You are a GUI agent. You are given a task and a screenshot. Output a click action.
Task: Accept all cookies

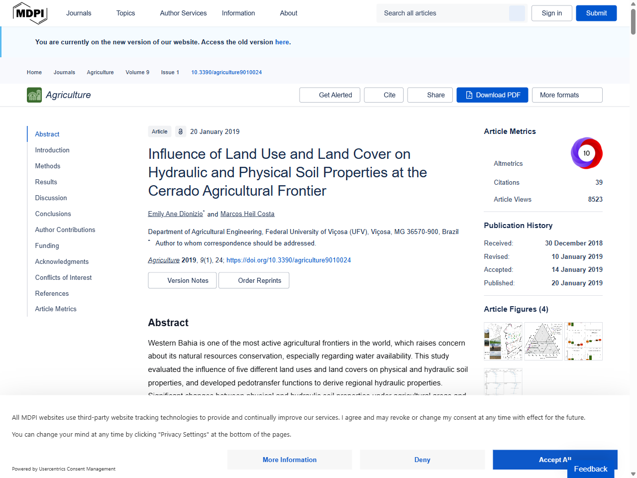coord(555,460)
